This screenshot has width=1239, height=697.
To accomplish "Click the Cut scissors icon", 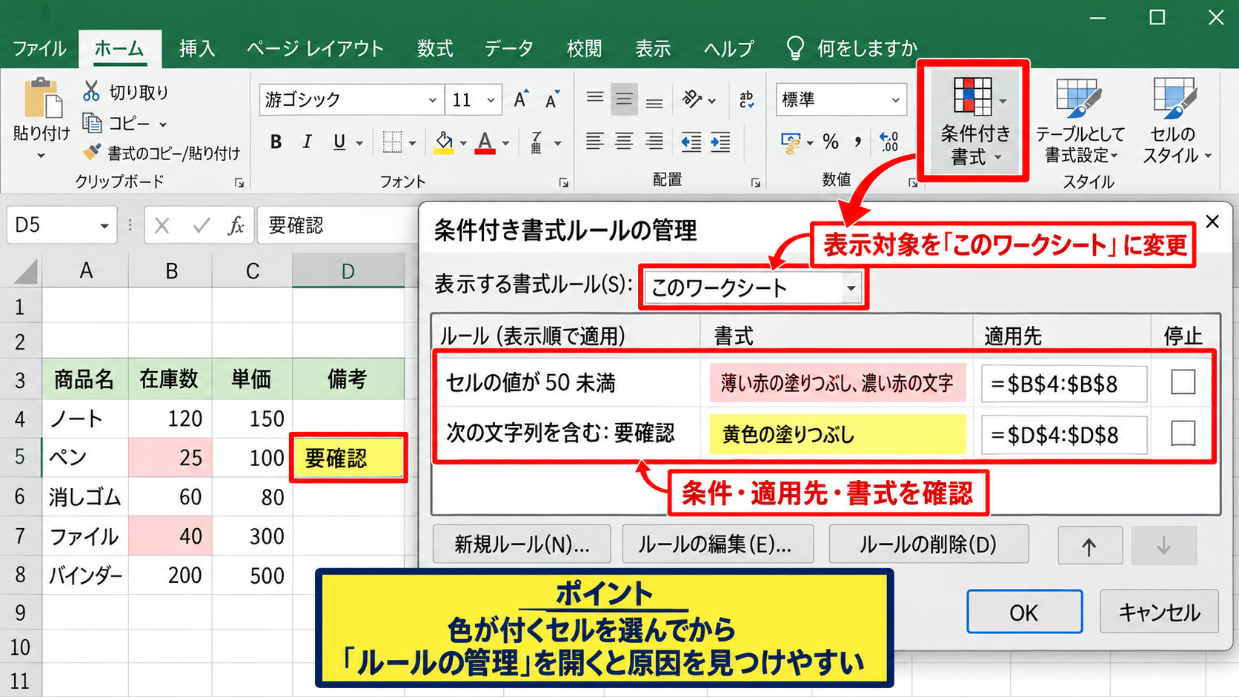I will [91, 91].
